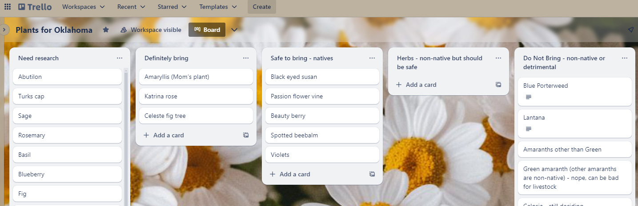The width and height of the screenshot is (638, 206).
Task: Open the app switcher grid icon
Action: (8, 7)
